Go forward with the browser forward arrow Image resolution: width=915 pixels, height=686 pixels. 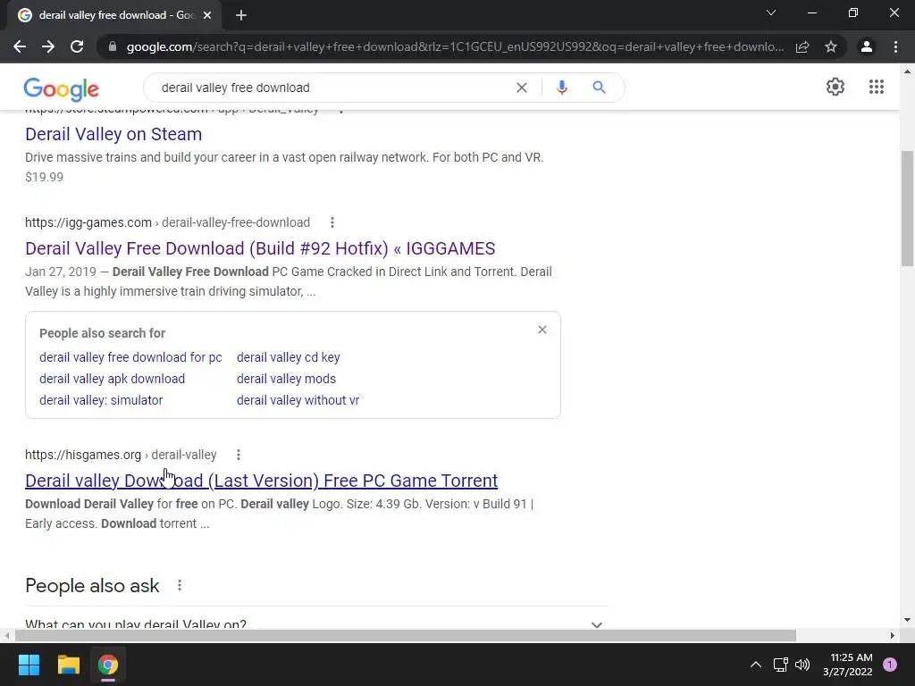coord(48,46)
